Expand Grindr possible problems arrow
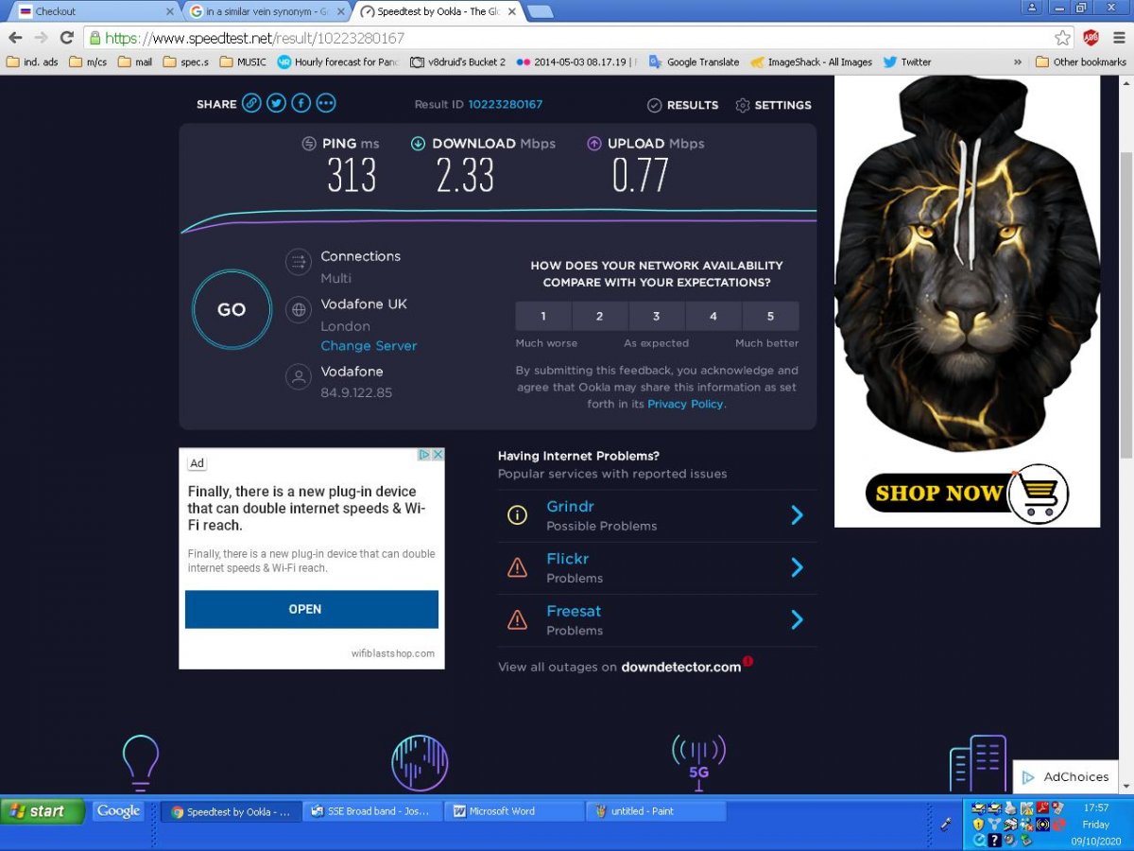 [x=797, y=515]
